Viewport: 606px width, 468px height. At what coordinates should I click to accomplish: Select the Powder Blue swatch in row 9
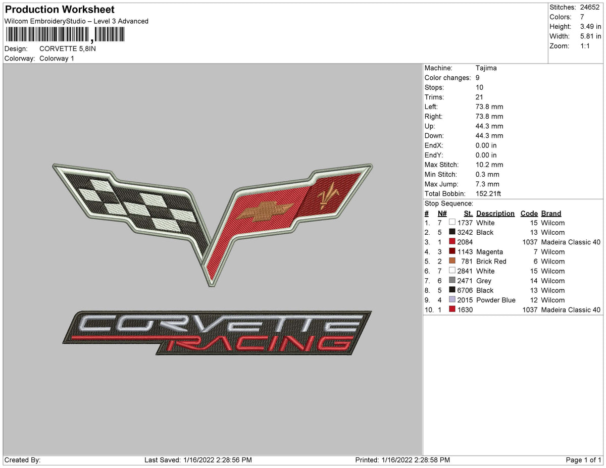452,299
